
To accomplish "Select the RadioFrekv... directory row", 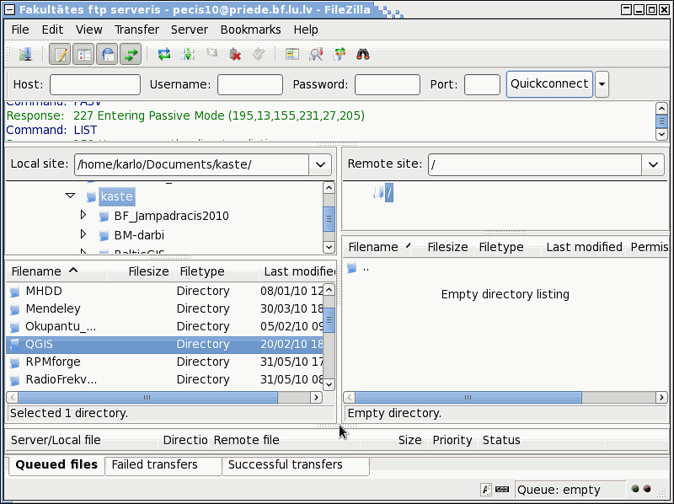I will [164, 379].
